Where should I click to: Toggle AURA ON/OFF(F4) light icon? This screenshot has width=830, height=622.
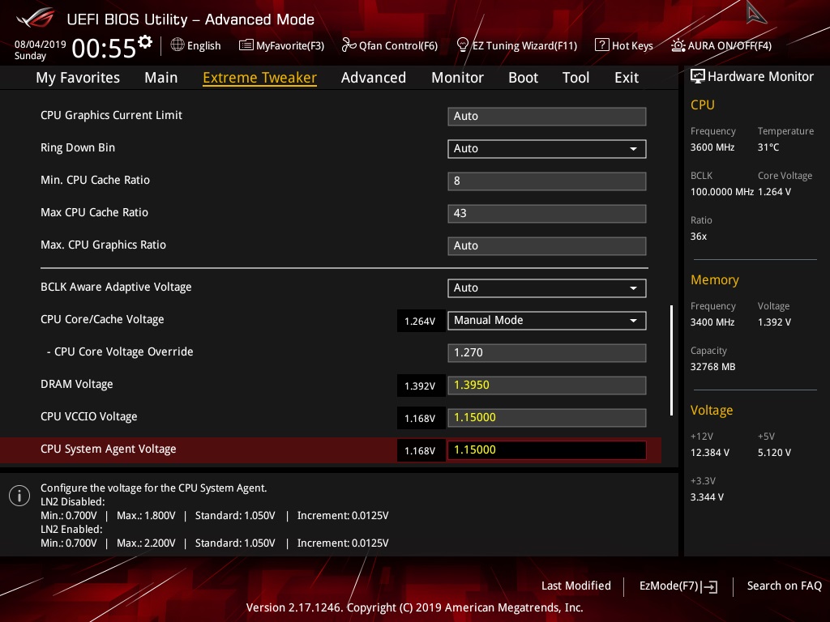[678, 45]
